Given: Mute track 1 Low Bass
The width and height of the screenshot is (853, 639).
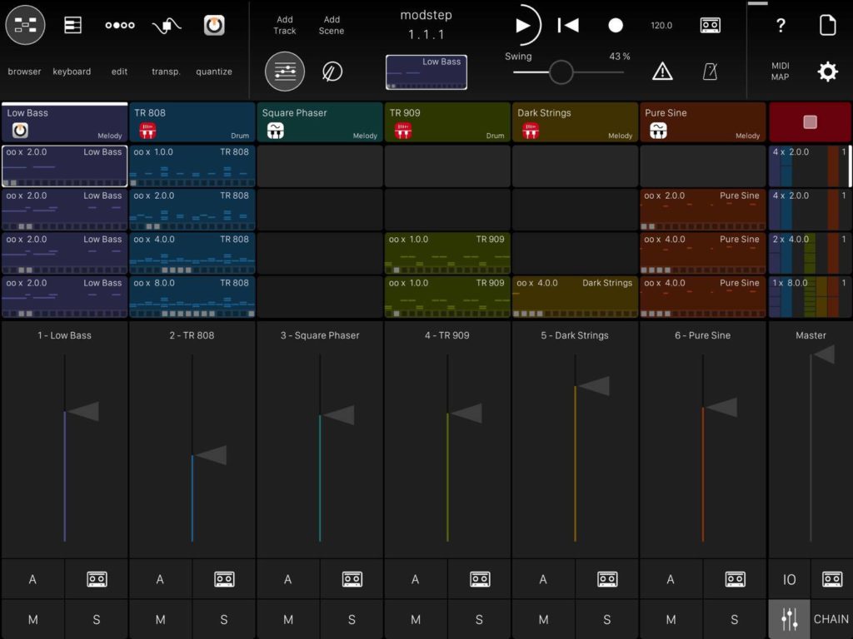Looking at the screenshot, I should [x=33, y=619].
